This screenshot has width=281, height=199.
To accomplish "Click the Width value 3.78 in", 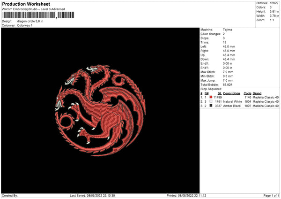I will [x=274, y=16].
